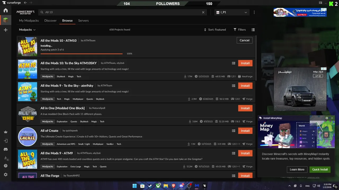Viewport: 339px width, 190px height.
Task: Install All in One Modded One Block
Action: 245,108
